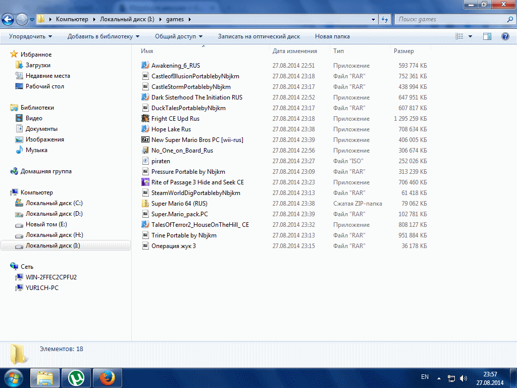Viewport: 517px width, 388px height.
Task: Open uTorrent from the taskbar
Action: coord(76,378)
